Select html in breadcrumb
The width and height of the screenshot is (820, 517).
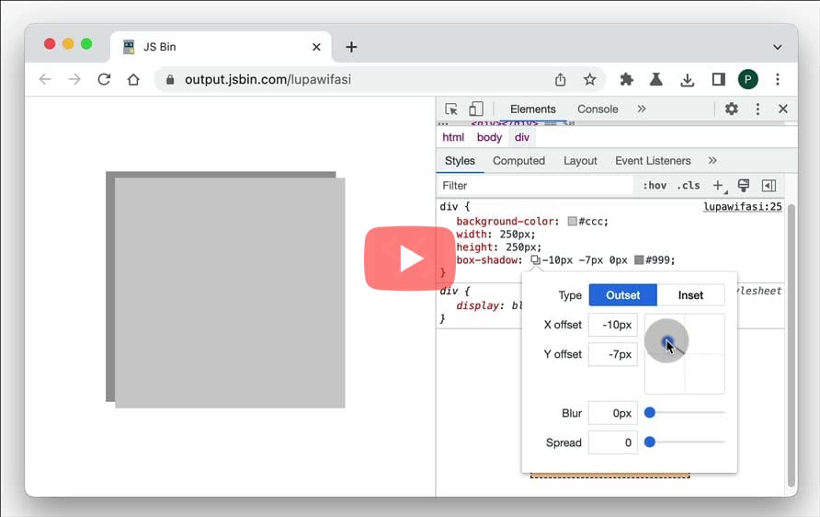453,137
